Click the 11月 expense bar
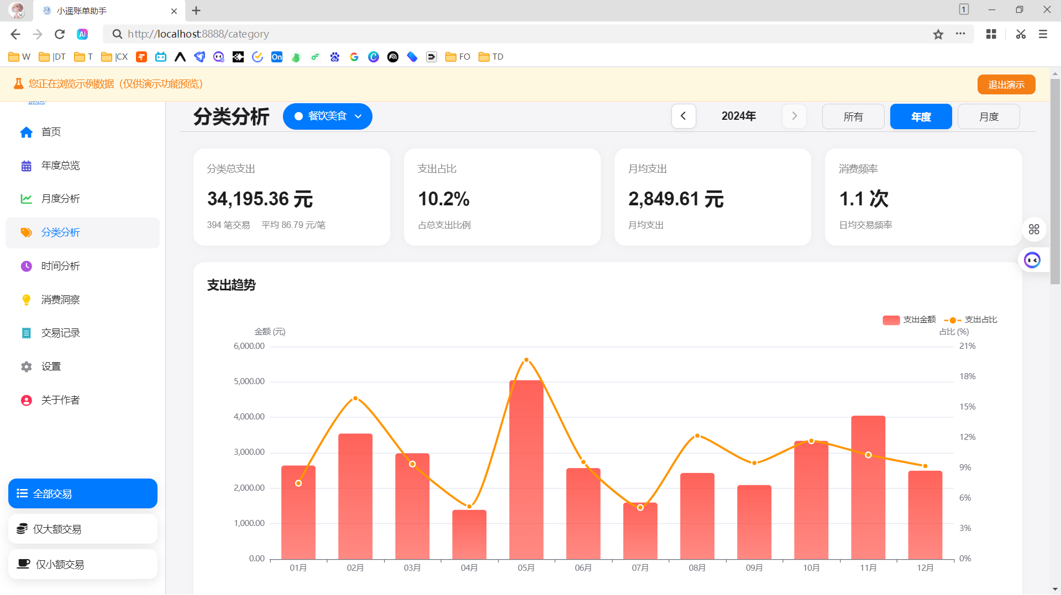The width and height of the screenshot is (1061, 595). pyautogui.click(x=868, y=487)
